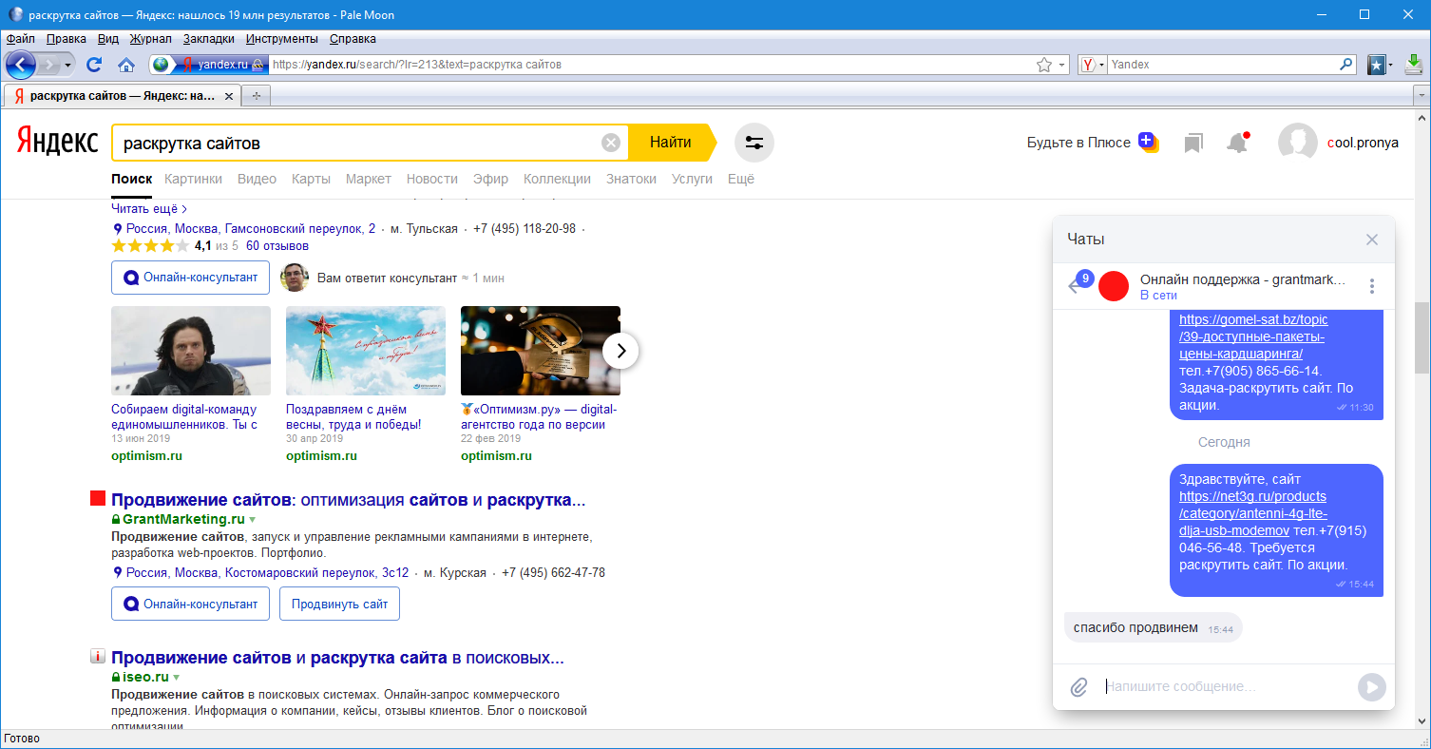Switch to the Видео search tab
Image resolution: width=1431 pixels, height=749 pixels.
257,179
